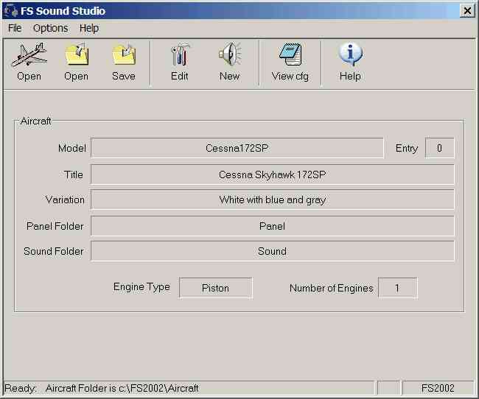This screenshot has width=479, height=399.
Task: Click FS2002 status bar indicator
Action: [438, 388]
